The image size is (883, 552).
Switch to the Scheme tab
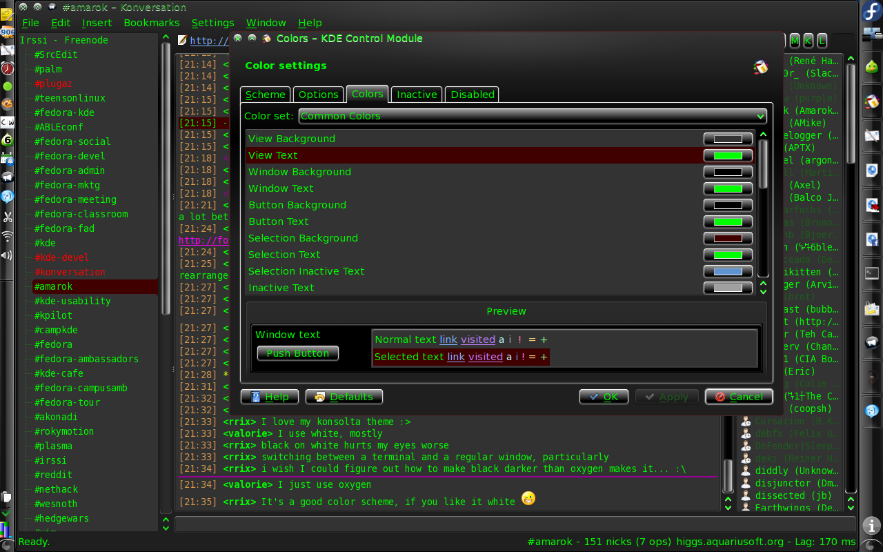tap(266, 95)
